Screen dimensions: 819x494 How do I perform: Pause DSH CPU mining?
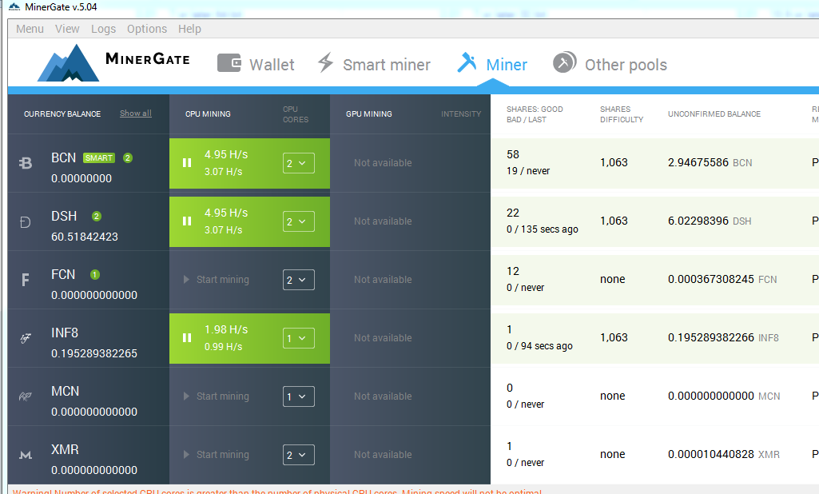(187, 221)
